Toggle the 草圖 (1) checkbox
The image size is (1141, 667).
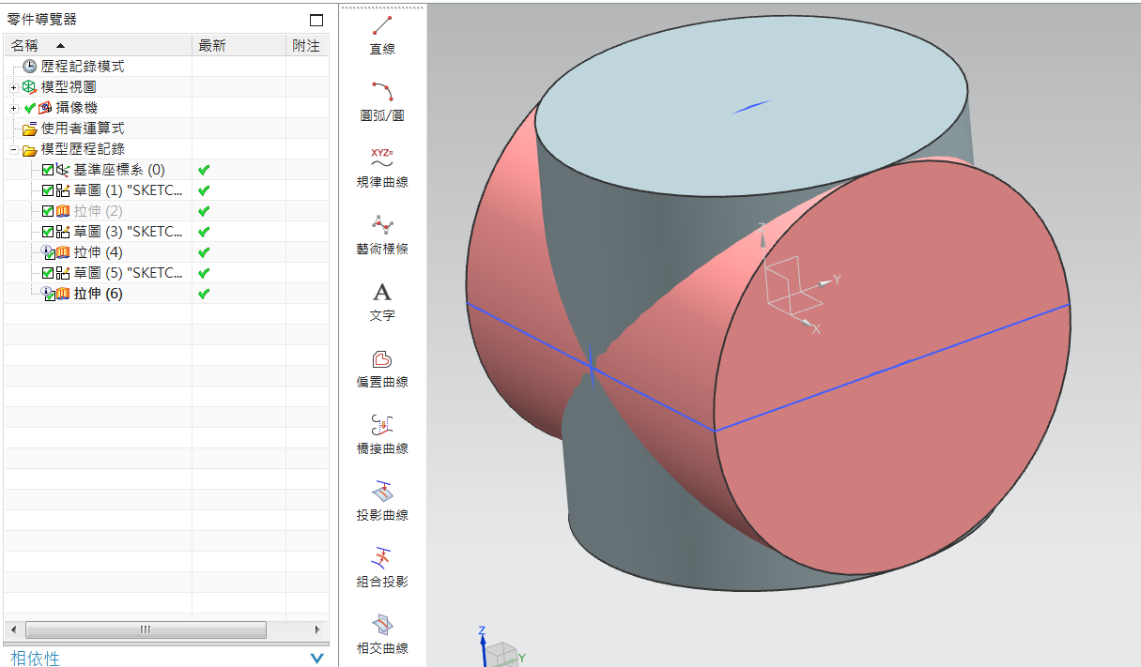[48, 190]
